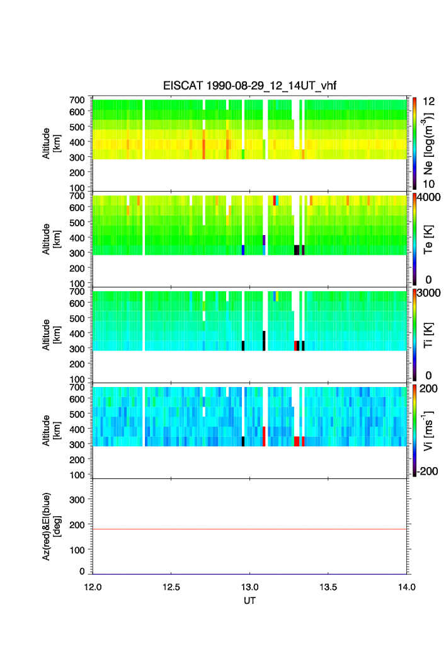
Task: Click the 13.0 tick label on UT axis
Action: pos(249,587)
